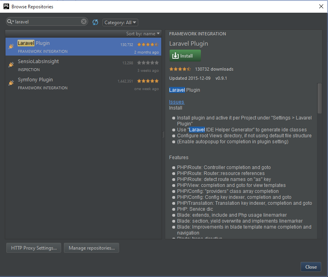Click SensioLabsInsight grey star rating
This screenshot has height=277, width=328.
click(x=148, y=63)
